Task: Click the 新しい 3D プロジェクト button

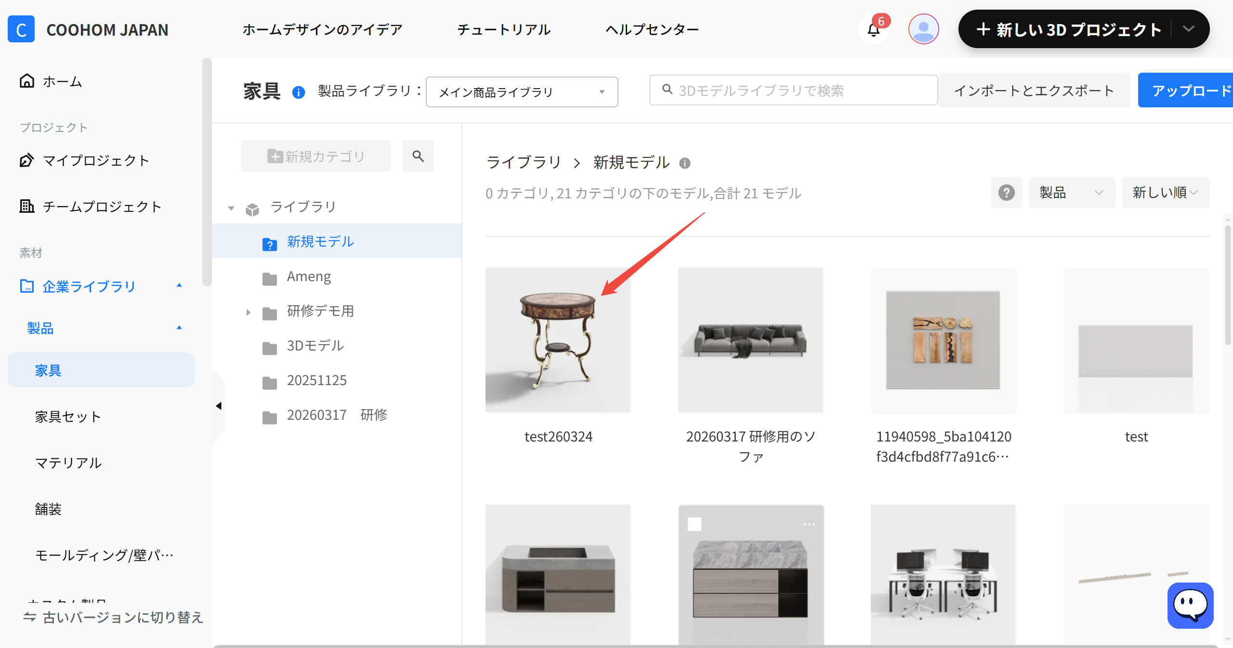Action: pos(1068,29)
